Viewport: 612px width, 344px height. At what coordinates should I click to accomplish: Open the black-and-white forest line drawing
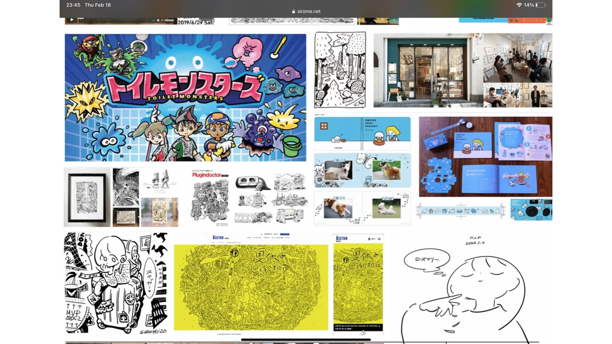coord(340,70)
